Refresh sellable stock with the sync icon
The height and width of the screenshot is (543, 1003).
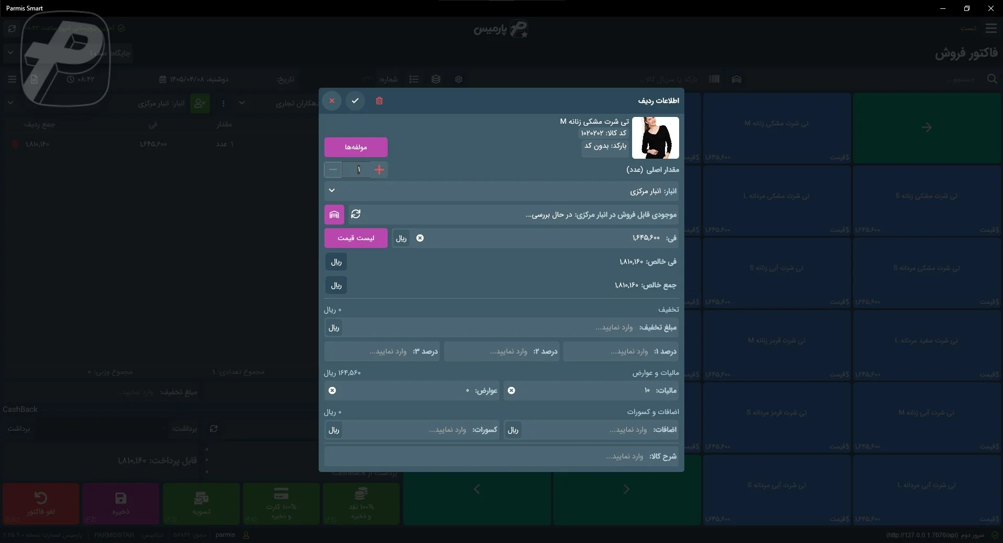tap(356, 214)
